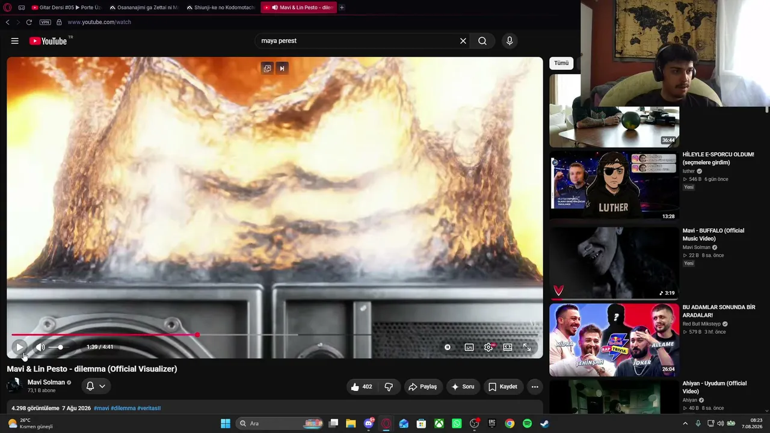Click the address bar URL youtube.com/watch
770x433 pixels.
[x=99, y=22]
